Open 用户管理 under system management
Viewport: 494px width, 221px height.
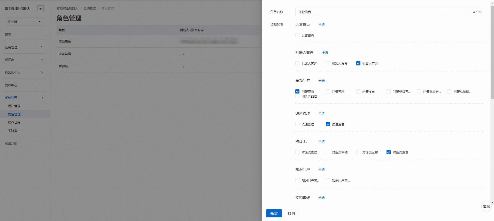click(x=14, y=106)
